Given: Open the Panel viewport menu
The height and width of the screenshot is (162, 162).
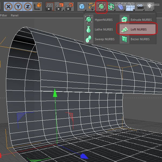Looking at the screenshot, I should pyautogui.click(x=14, y=15).
